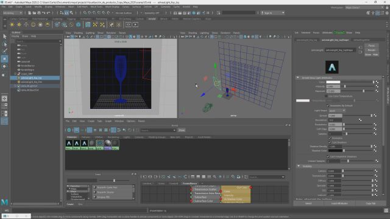Click the Copy Tab button
Viewport: 390px width, 219px height.
coord(370,203)
